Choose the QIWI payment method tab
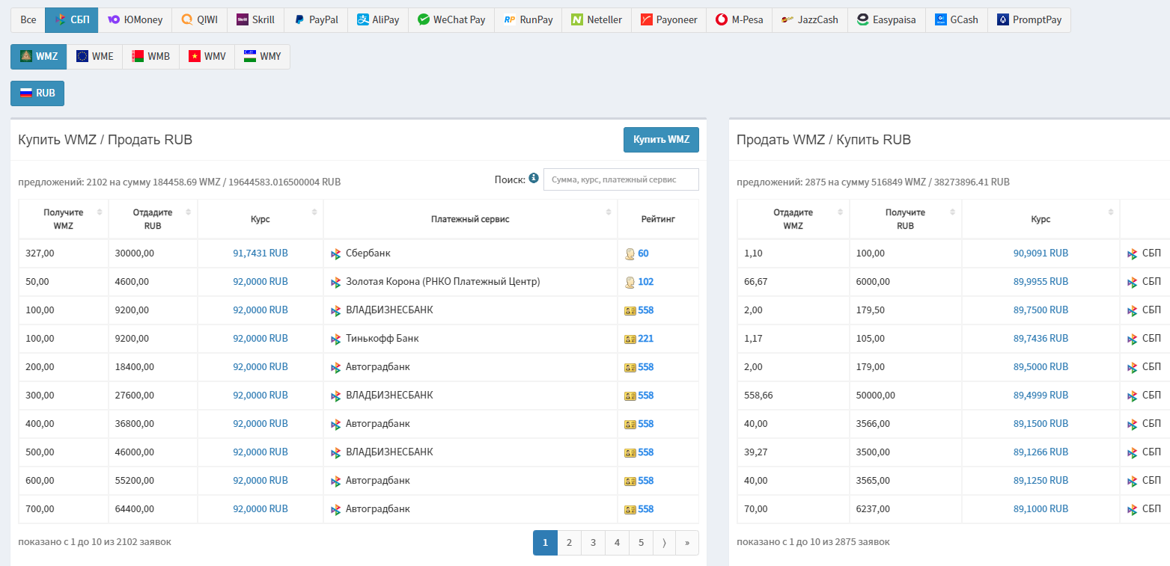Image resolution: width=1170 pixels, height=566 pixels. [199, 20]
